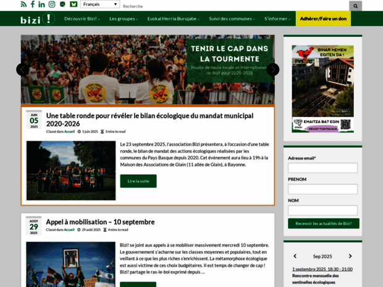This screenshot has height=287, width=383.
Task: Go to previous month in calendar
Action: point(295,256)
